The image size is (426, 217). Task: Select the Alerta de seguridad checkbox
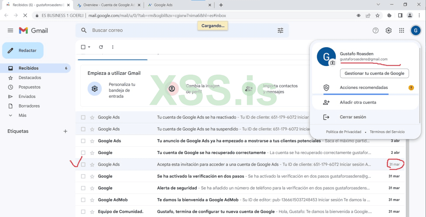(83, 188)
